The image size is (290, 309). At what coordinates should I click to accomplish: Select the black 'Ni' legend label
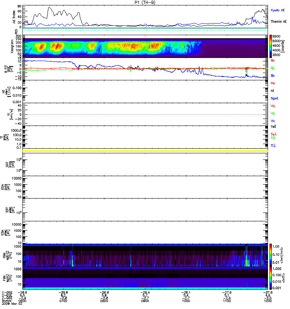pos(272,91)
